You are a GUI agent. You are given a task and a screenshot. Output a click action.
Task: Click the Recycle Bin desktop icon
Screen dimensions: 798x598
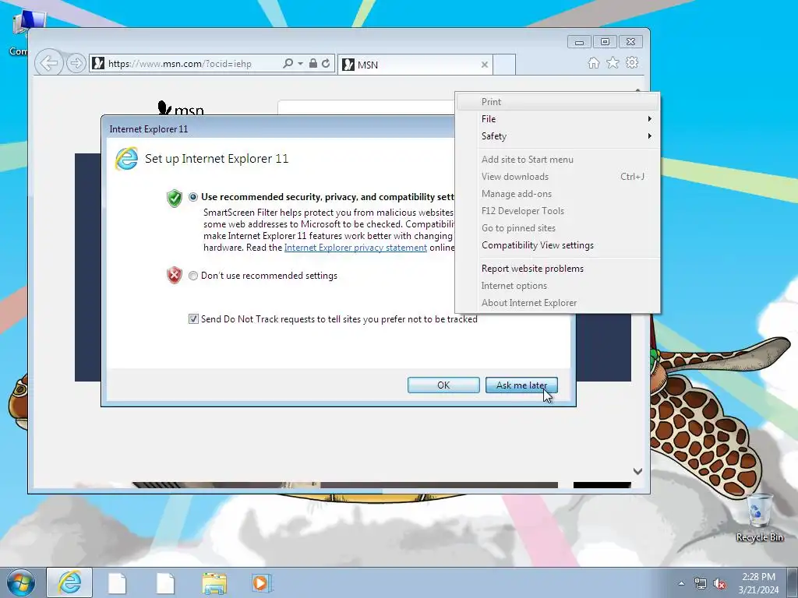click(x=759, y=518)
